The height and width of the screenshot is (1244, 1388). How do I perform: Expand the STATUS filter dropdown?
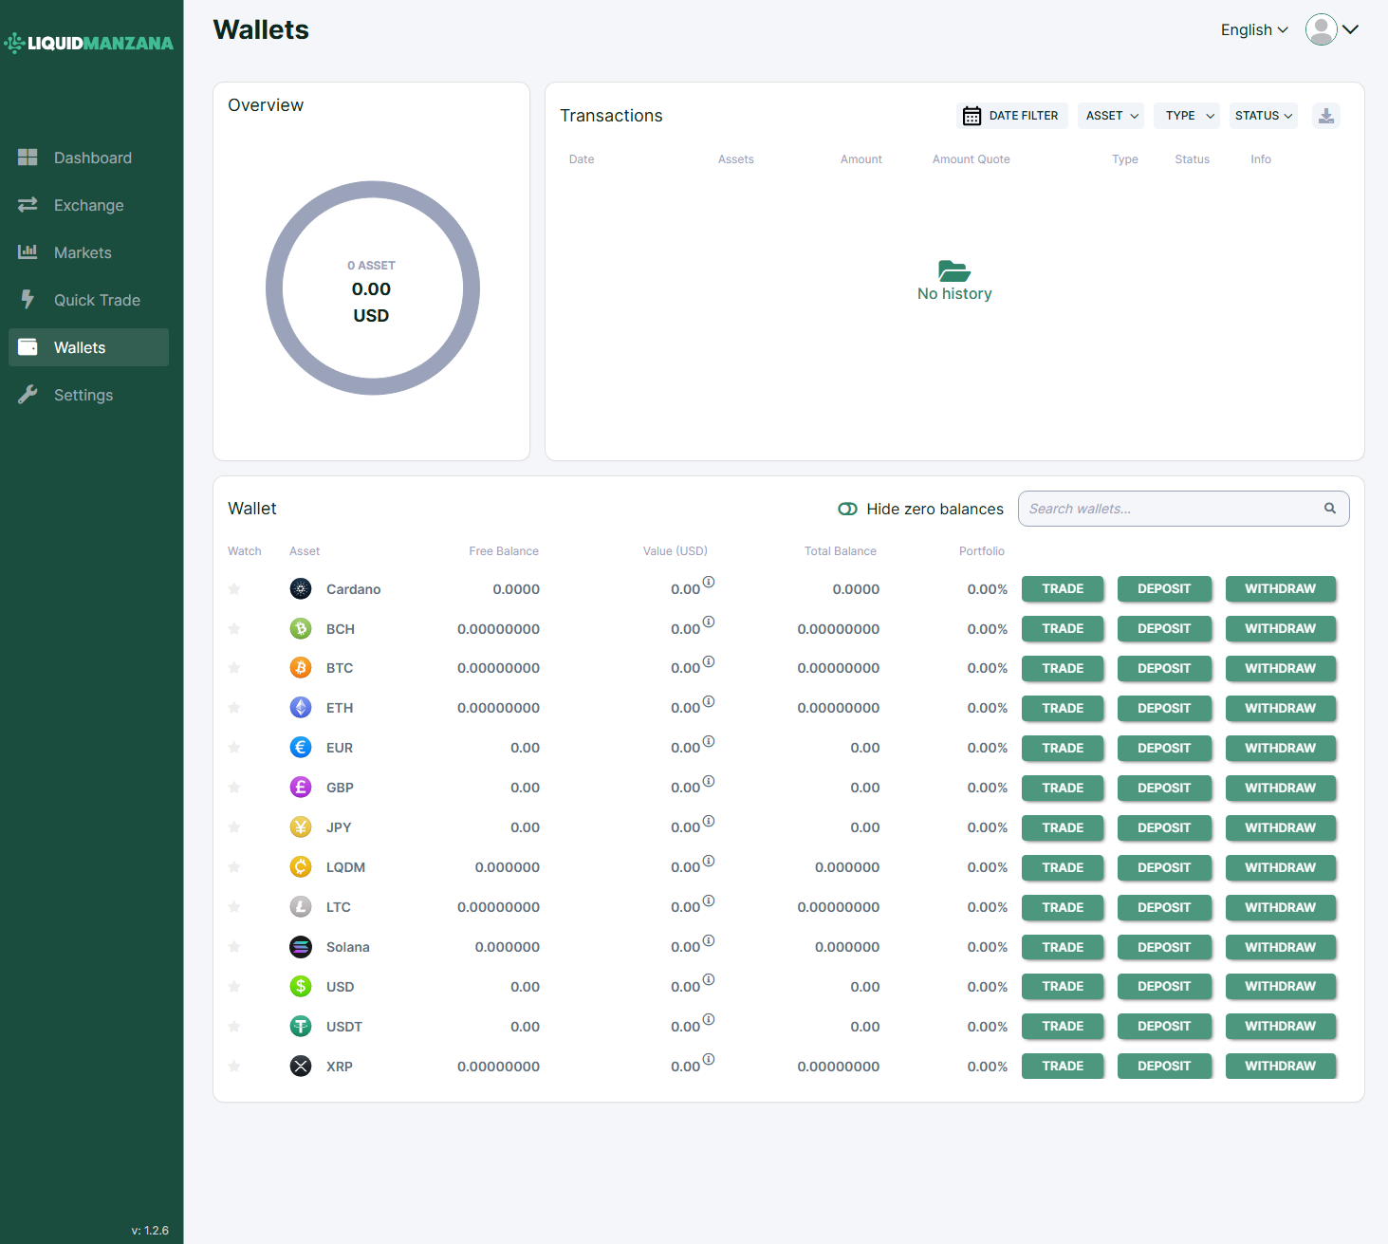[x=1264, y=116]
